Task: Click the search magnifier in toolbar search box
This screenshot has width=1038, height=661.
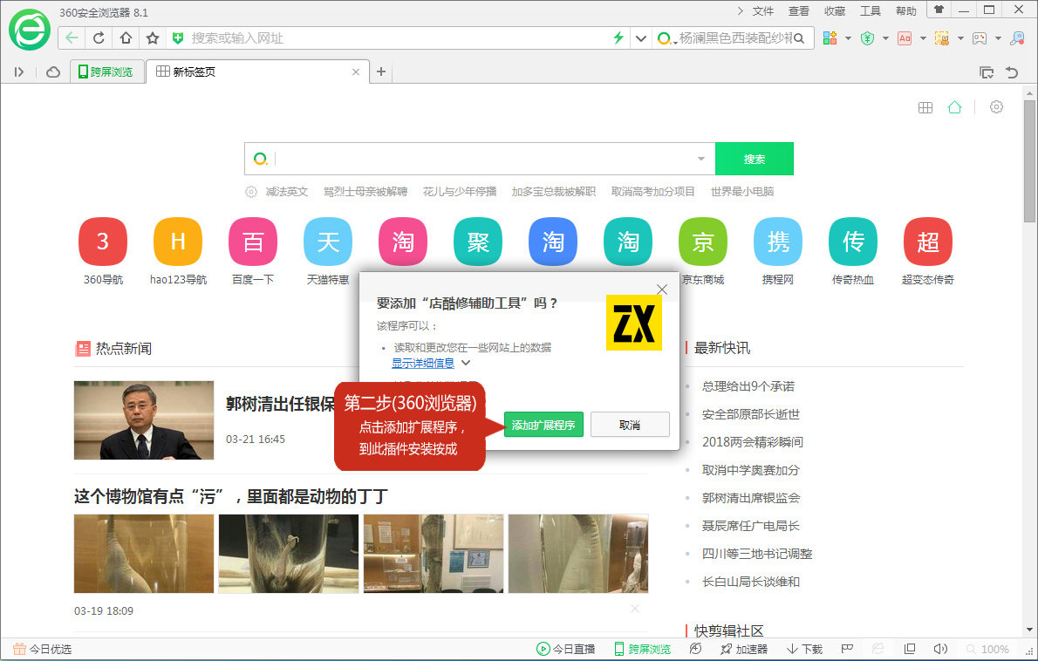Action: pyautogui.click(x=799, y=38)
